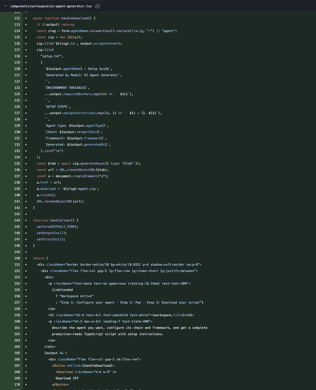Select line number 159

coord(17,315)
